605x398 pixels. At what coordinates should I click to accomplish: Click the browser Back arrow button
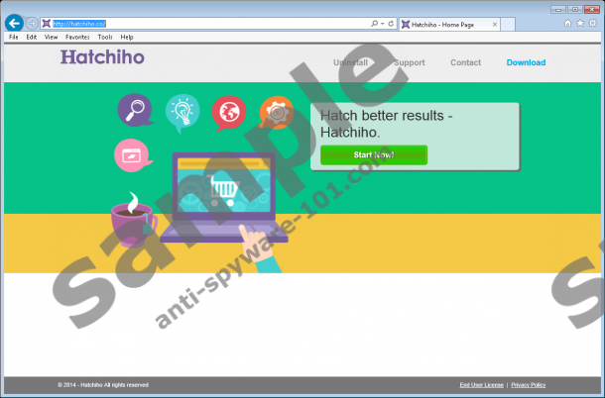pyautogui.click(x=14, y=22)
